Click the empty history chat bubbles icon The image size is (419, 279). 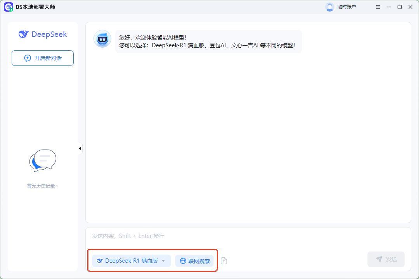pos(43,160)
